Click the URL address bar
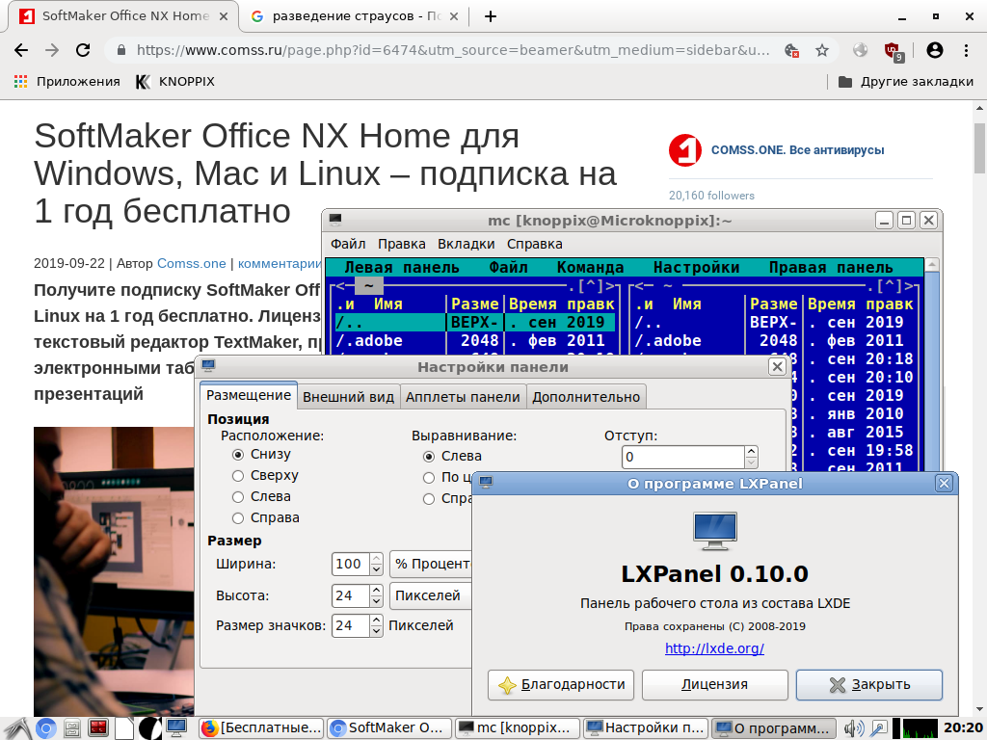Viewport: 987px width, 740px height. click(x=453, y=50)
